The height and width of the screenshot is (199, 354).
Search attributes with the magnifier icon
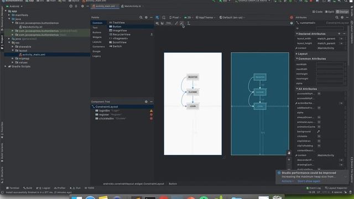tap(337, 17)
